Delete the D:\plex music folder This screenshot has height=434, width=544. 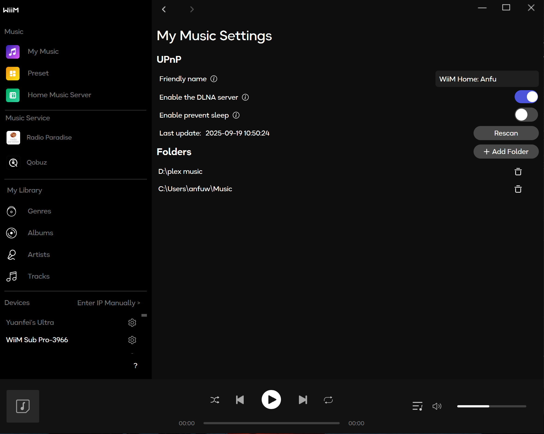point(518,172)
